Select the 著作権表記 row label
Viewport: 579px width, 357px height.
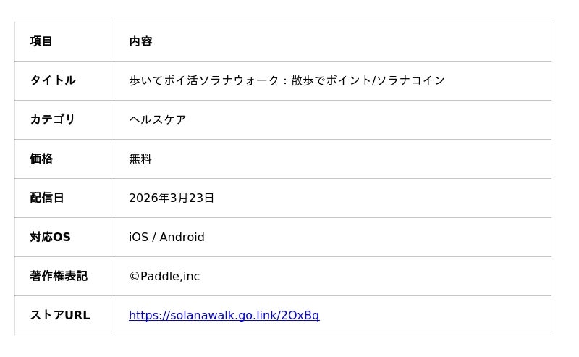(x=59, y=277)
